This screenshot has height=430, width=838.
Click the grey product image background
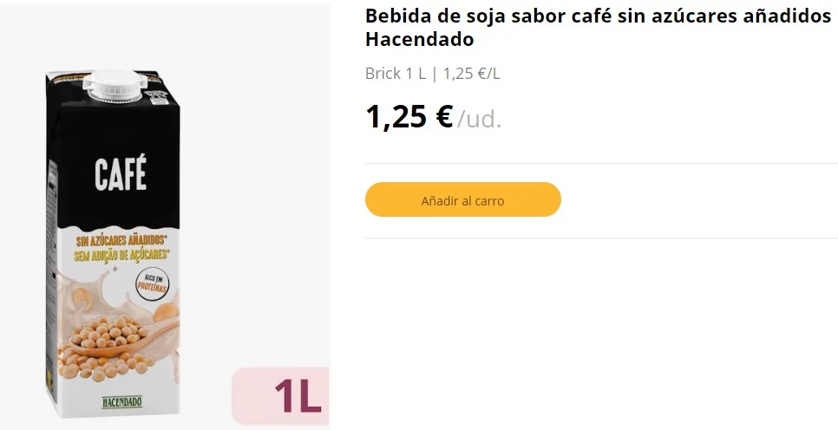point(260,173)
